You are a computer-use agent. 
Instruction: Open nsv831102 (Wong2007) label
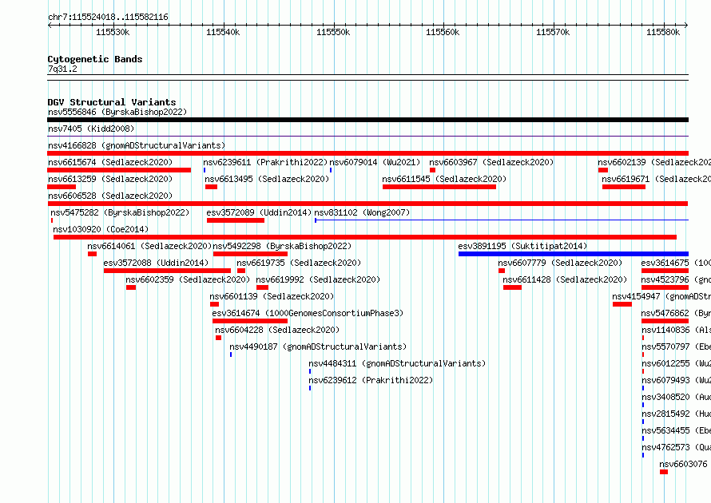click(x=363, y=212)
